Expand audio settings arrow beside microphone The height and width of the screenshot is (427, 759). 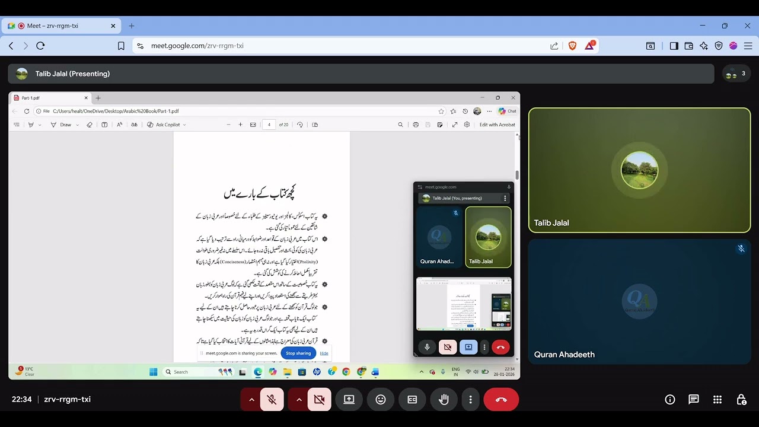click(x=251, y=400)
